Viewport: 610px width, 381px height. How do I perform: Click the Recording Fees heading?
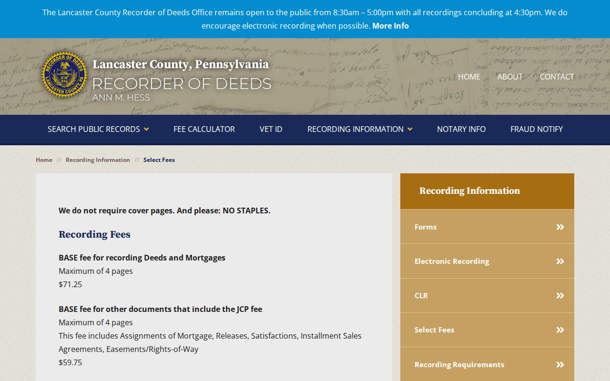(94, 234)
